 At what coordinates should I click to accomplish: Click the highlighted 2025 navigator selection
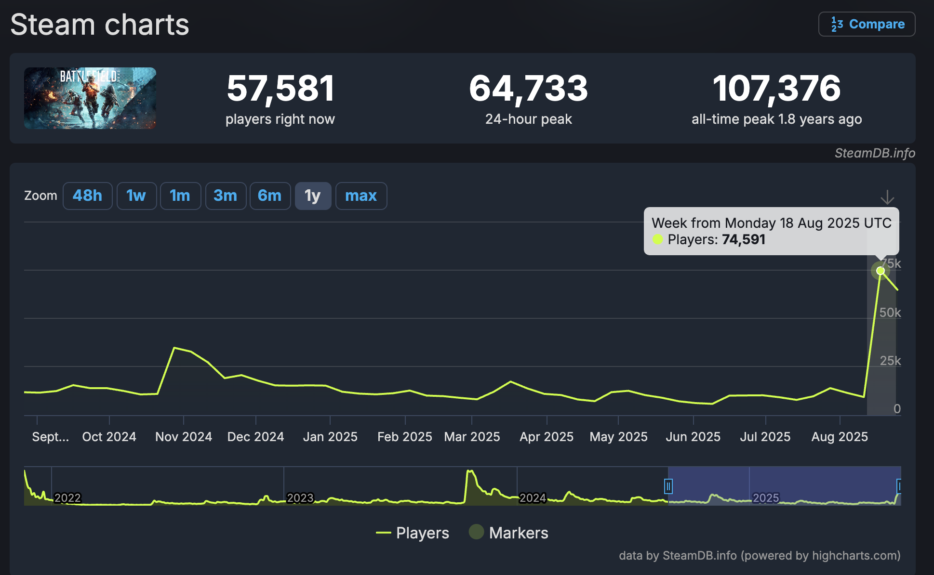(784, 486)
